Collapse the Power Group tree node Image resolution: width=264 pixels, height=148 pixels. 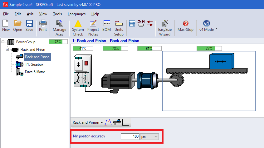click(3, 42)
